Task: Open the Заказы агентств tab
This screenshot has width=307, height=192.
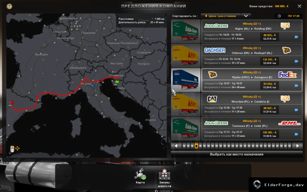Action: click(164, 178)
